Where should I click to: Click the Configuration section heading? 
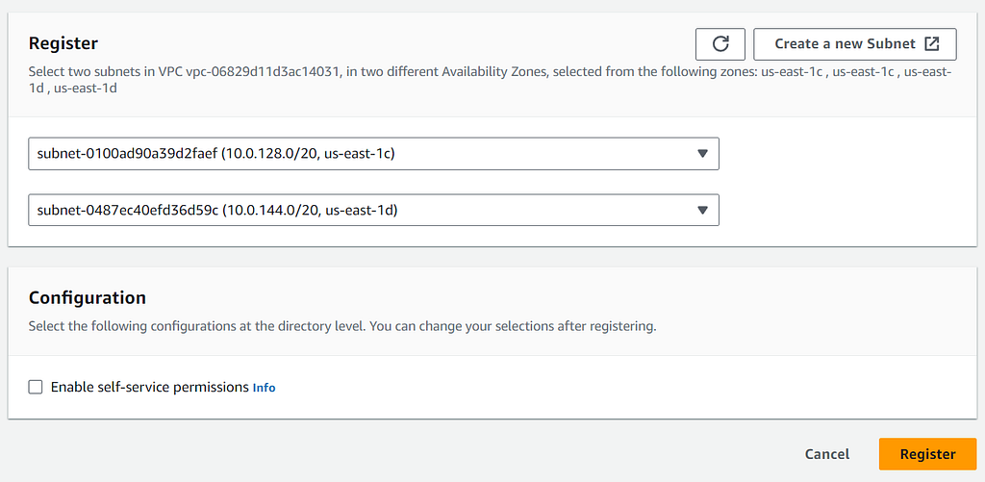(x=88, y=297)
